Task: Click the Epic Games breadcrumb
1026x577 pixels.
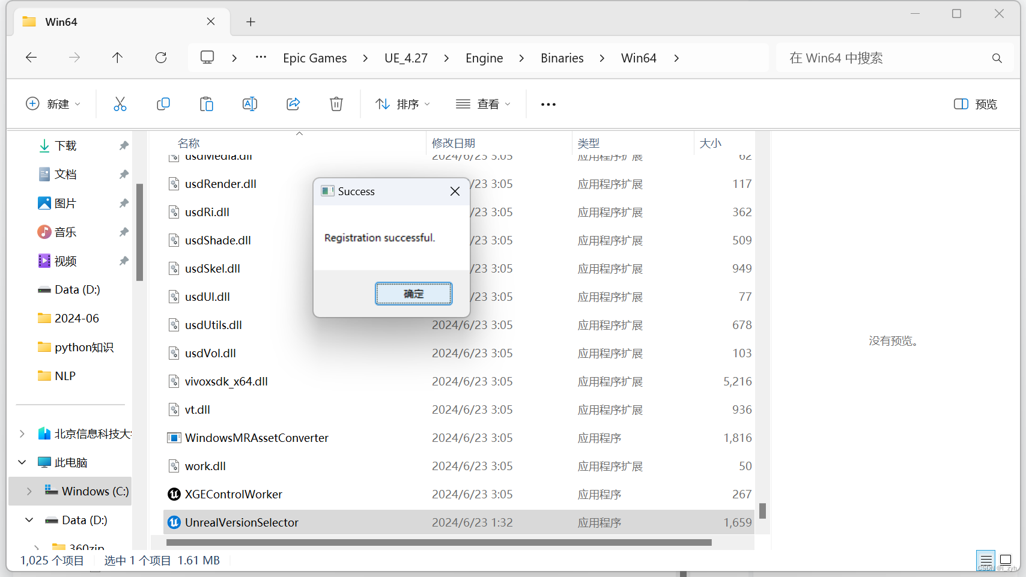Action: [x=315, y=58]
